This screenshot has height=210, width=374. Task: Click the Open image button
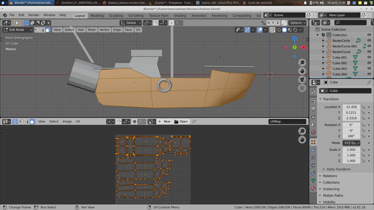pos(181,122)
